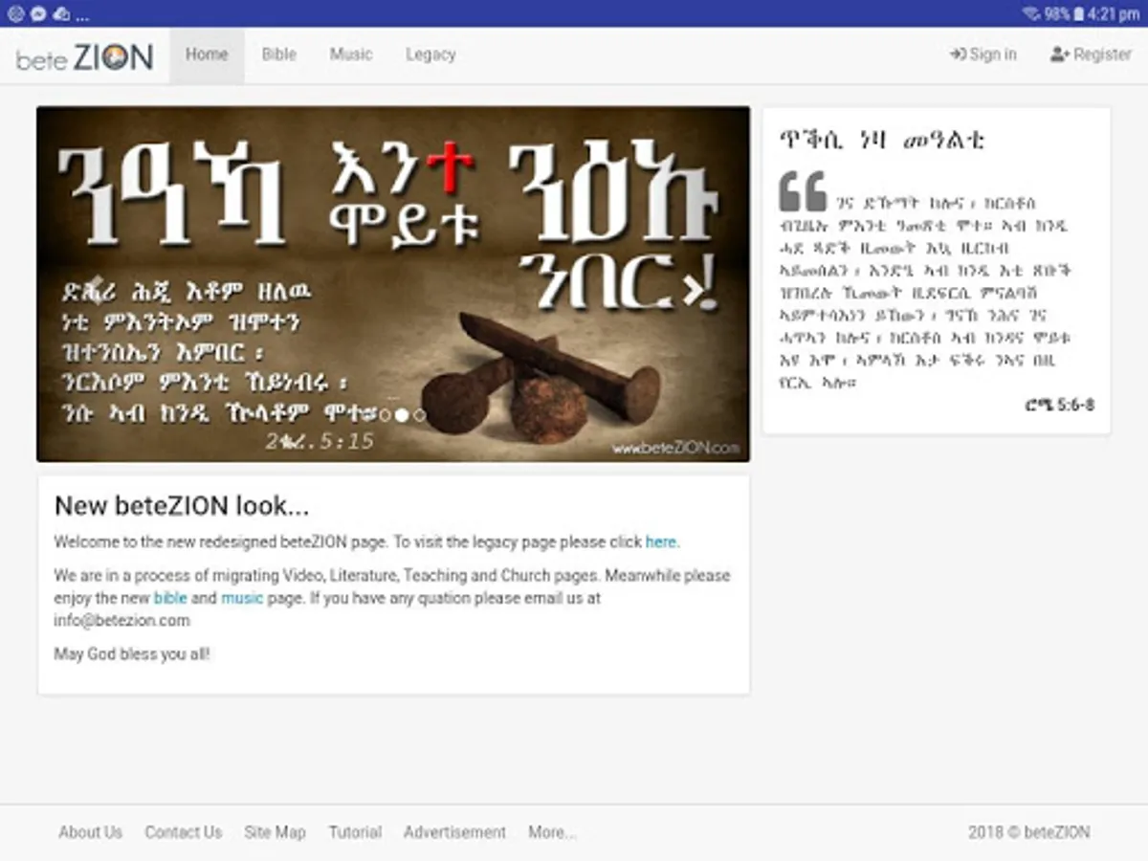
Task: Click the info@betezion.com email address
Action: (121, 620)
